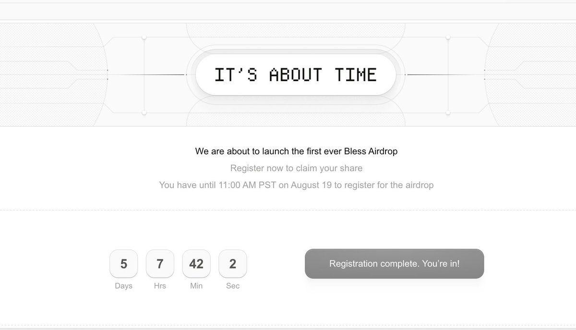Click the "Registration complete. You're in!" button
The image size is (576, 330).
(x=394, y=264)
